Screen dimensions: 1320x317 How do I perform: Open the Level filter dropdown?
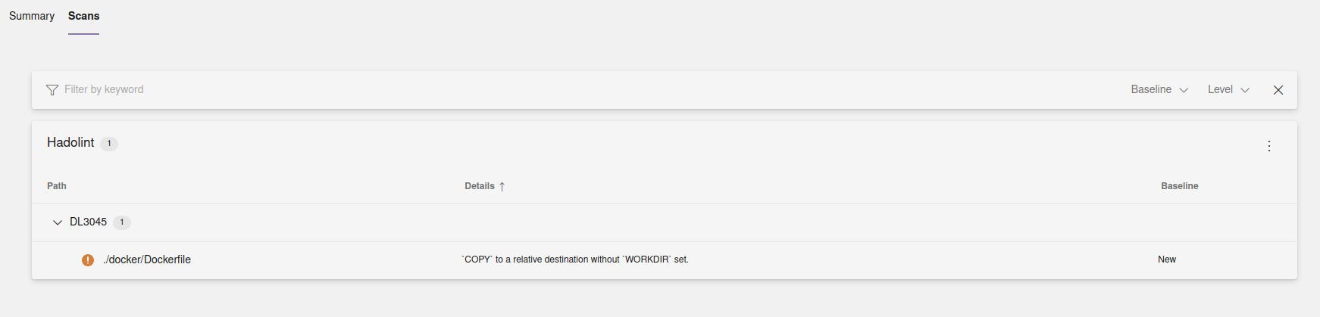[x=1228, y=89]
